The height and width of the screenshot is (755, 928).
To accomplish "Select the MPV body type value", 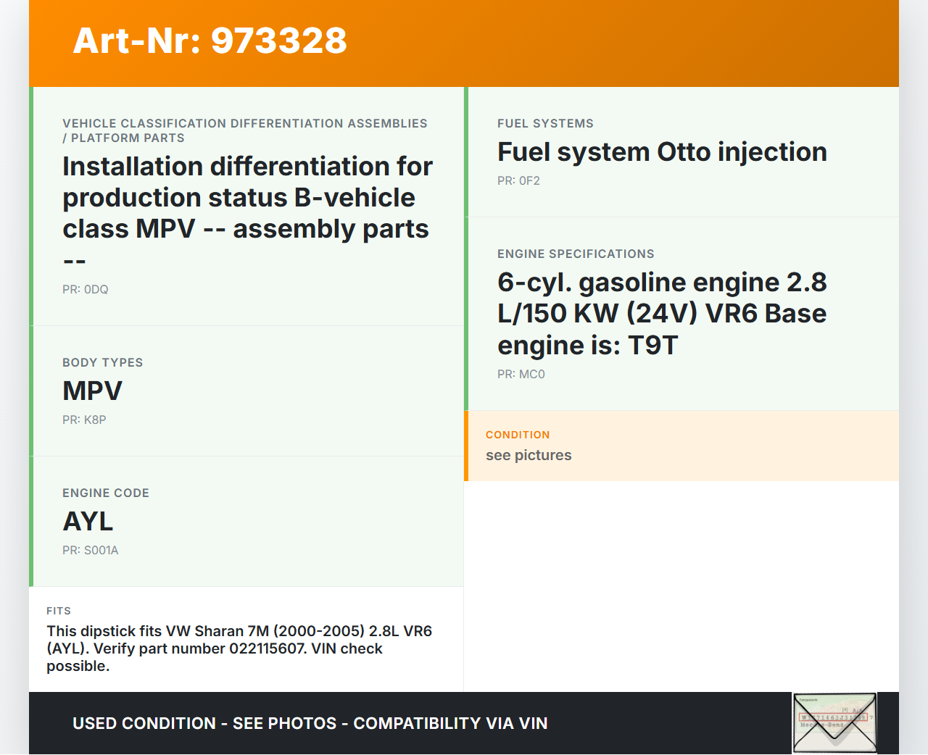I will tap(92, 391).
